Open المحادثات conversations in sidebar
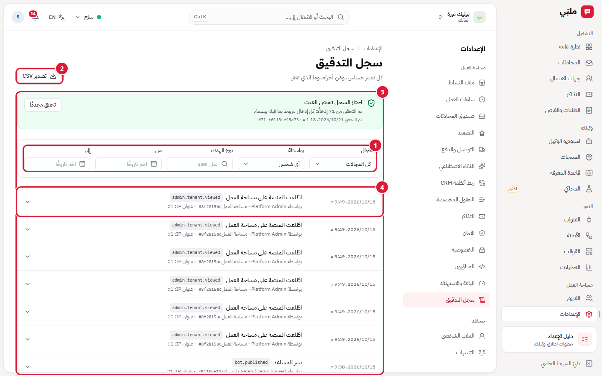This screenshot has height=376, width=602. tap(575, 63)
